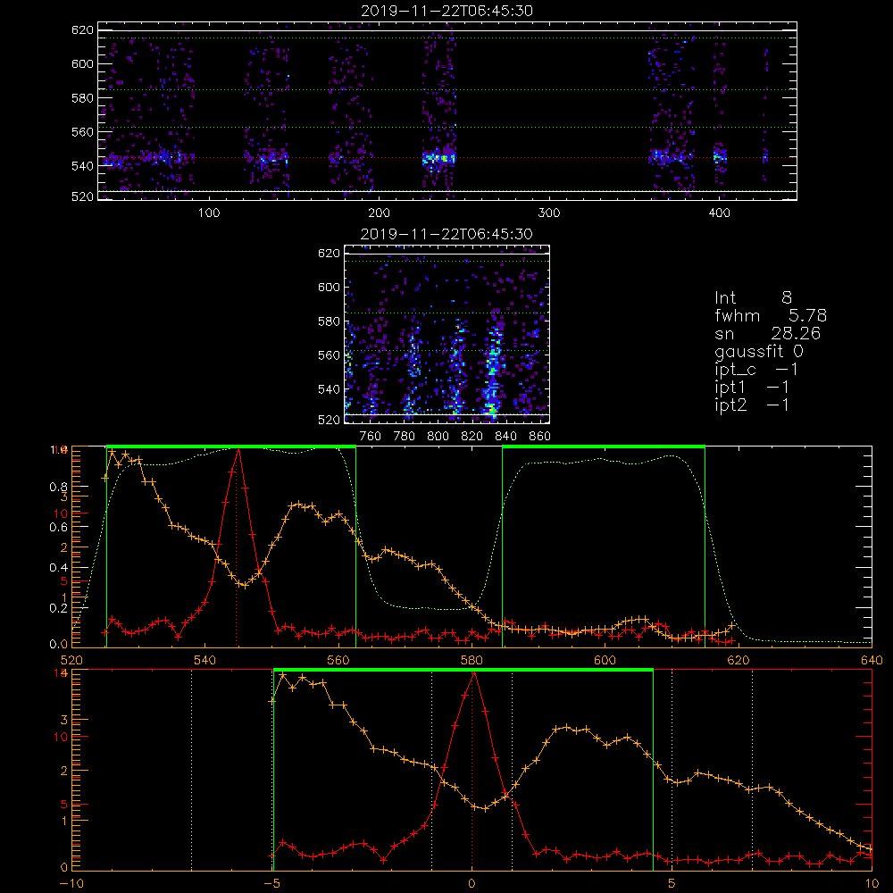Click x-axis label -5 on the bottom plot

(x=271, y=884)
